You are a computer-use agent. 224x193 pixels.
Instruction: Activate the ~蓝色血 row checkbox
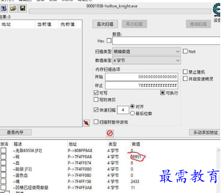(x=3, y=175)
